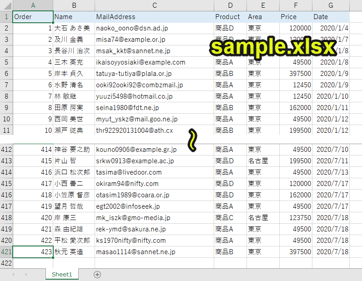This screenshot has height=281, width=362.
Task: Select the name cell 秋元 英造
Action: click(x=74, y=252)
